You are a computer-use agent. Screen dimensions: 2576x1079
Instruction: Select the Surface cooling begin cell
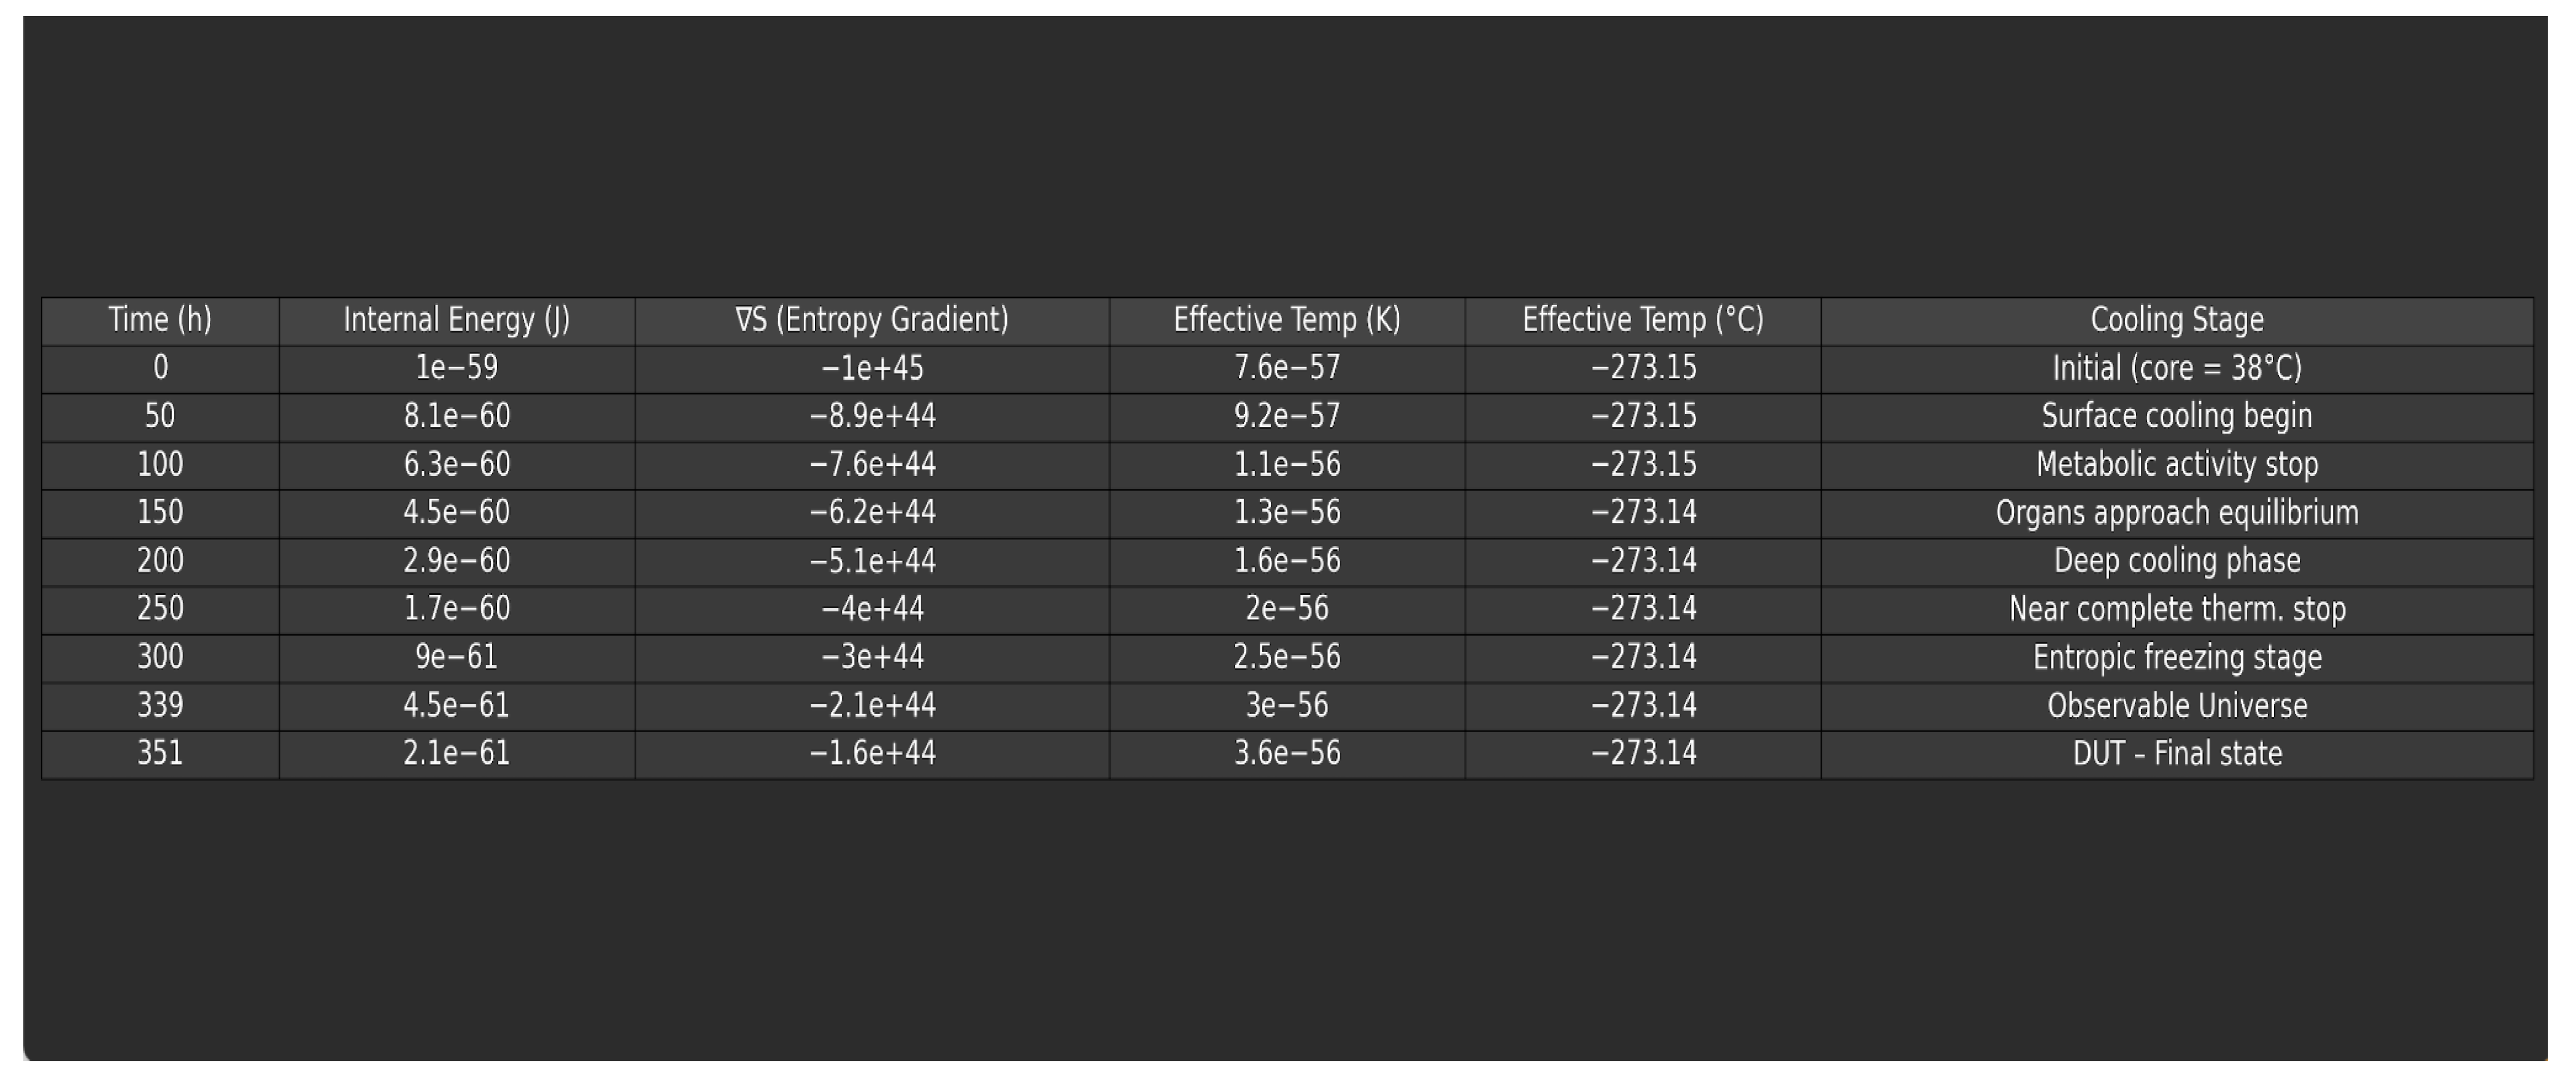click(x=2177, y=416)
